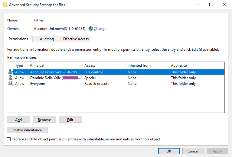Click the Inherited from column header
232x157 pixels.
[147, 66]
